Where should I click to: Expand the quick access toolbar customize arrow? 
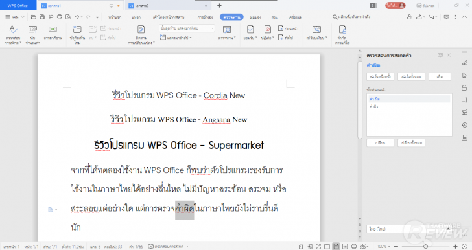click(97, 17)
